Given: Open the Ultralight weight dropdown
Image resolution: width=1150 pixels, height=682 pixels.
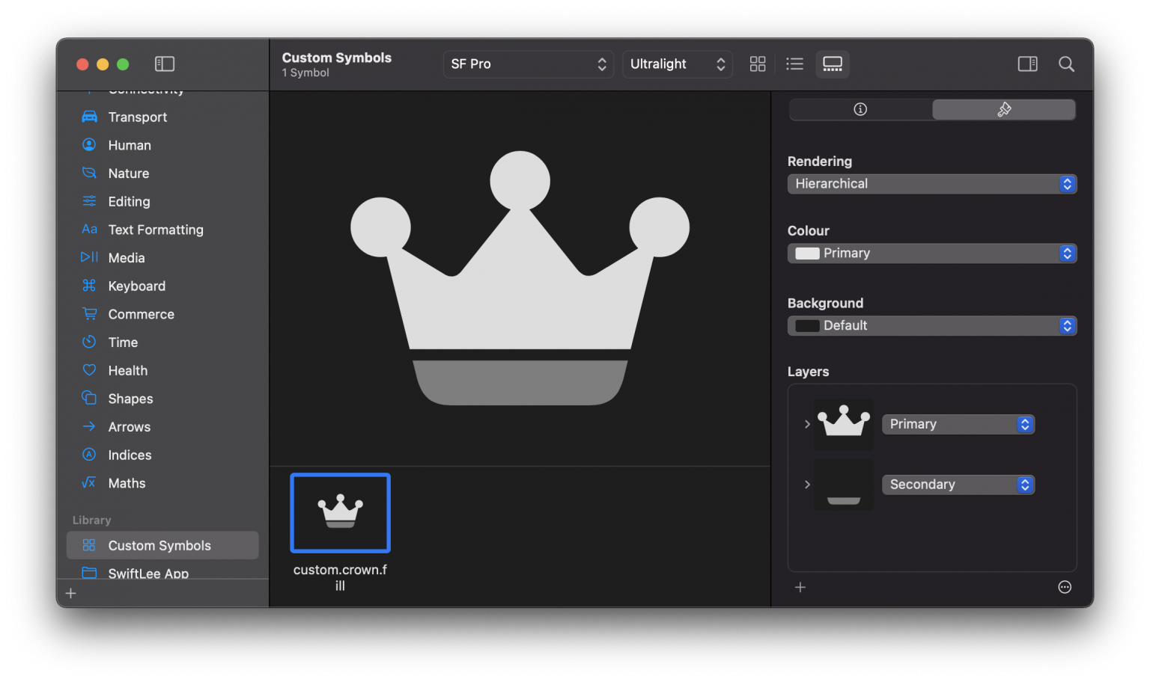Looking at the screenshot, I should click(x=677, y=64).
